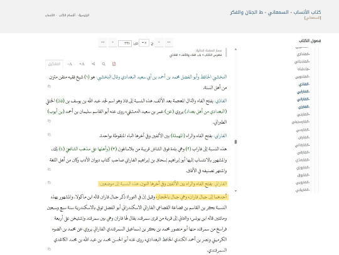Go to the last page double-arrow button
This screenshot has height=255, width=339.
[103, 42]
